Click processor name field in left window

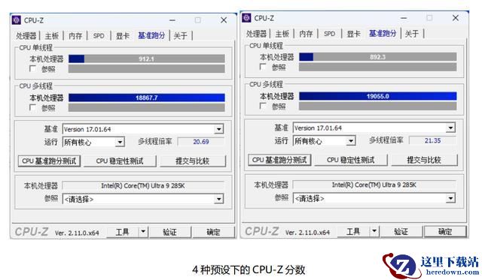tap(143, 185)
